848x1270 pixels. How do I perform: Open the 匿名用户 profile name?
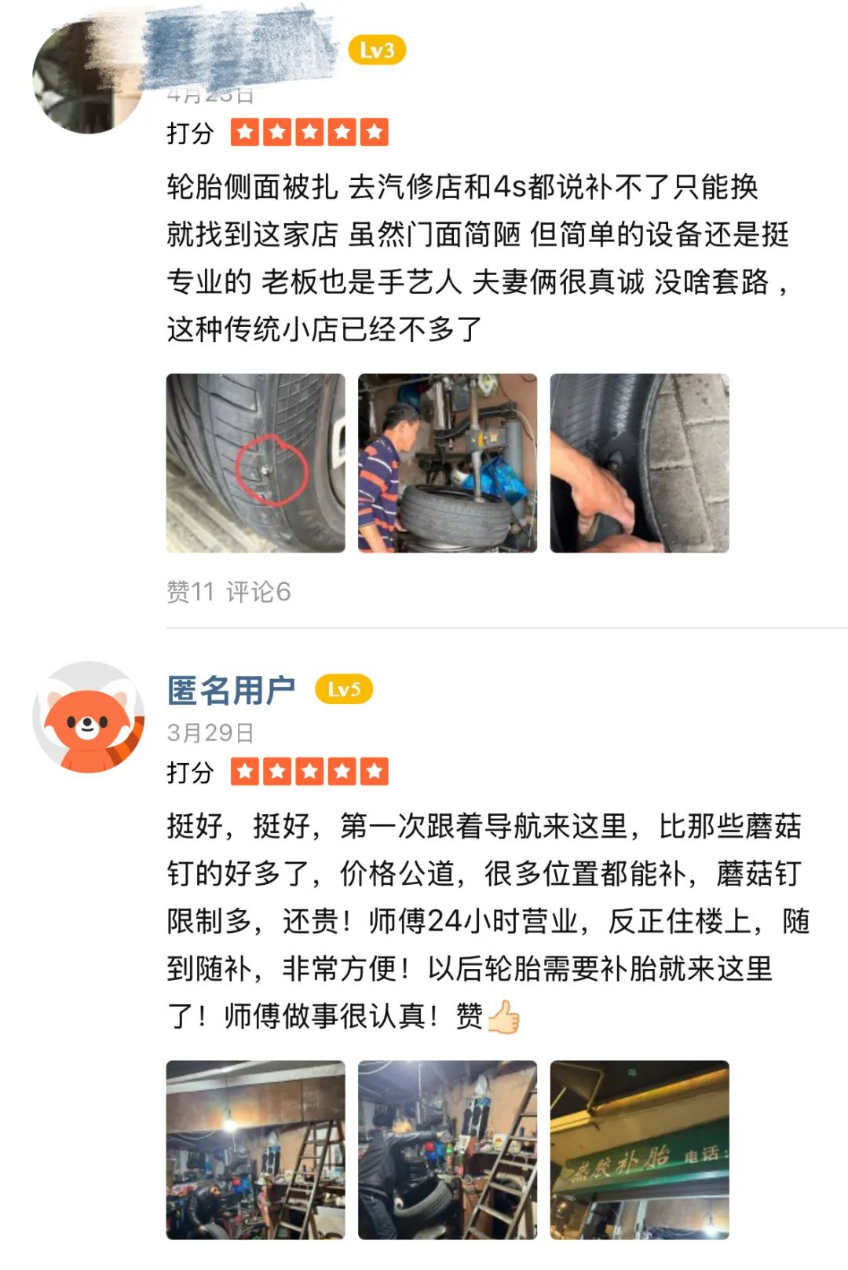pos(231,690)
